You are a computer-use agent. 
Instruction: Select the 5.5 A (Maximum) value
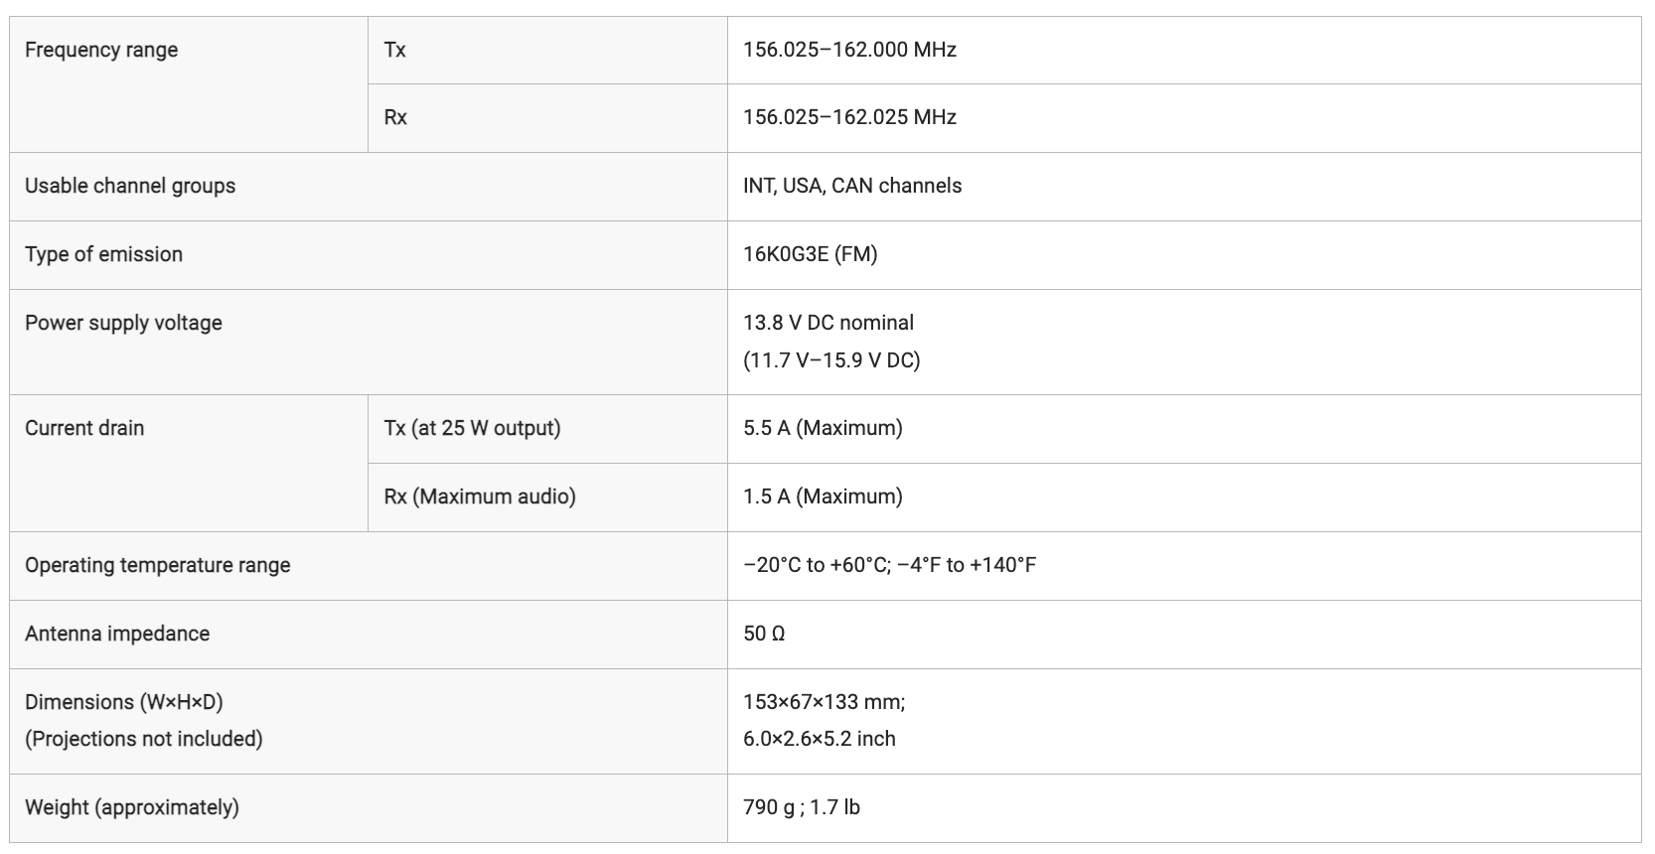tap(823, 428)
